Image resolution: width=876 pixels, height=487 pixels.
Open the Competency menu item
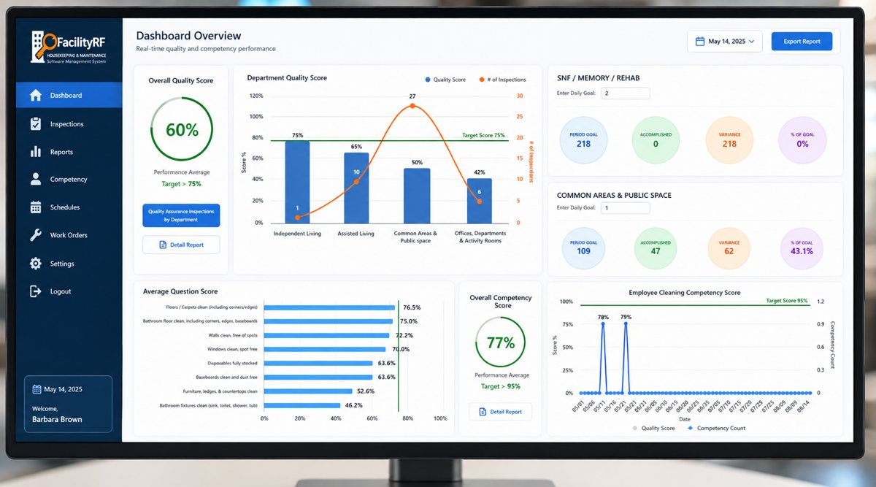[69, 180]
